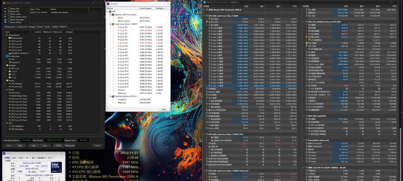Open CPUID from the stability test window
403x181 pixels.
coord(58,145)
